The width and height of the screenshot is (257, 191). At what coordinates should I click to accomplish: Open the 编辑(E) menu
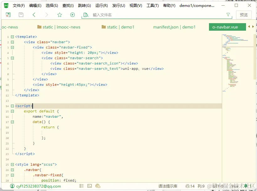coord(35,6)
